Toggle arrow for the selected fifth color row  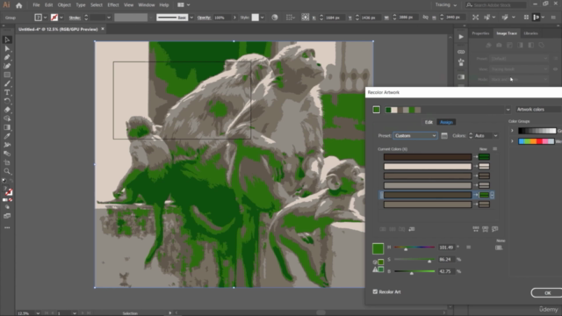[x=476, y=195]
